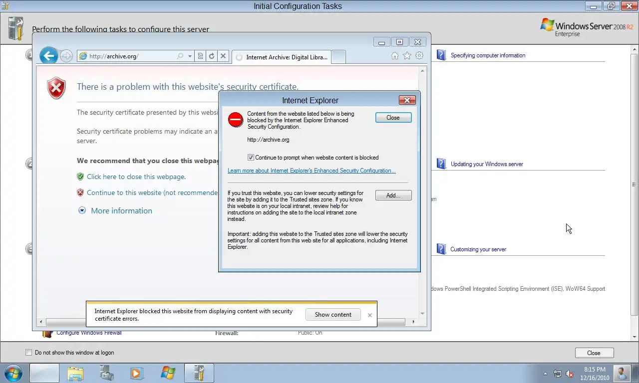Click Initial Configuration Tasks scrollbar down arrow
Screen dimensions: 639x383
coord(634,337)
